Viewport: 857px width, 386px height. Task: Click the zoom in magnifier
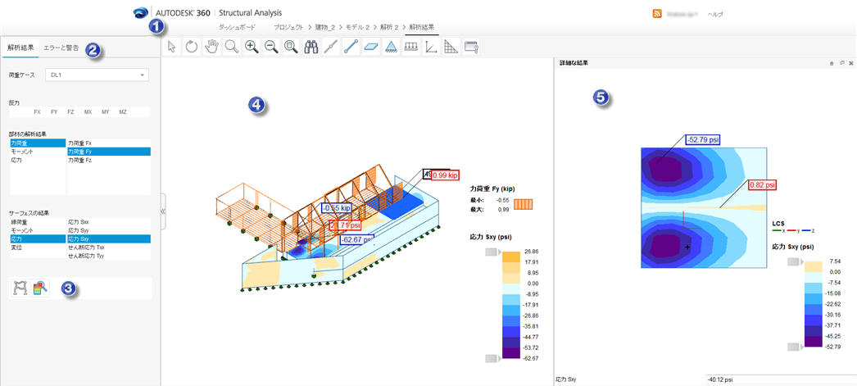252,48
